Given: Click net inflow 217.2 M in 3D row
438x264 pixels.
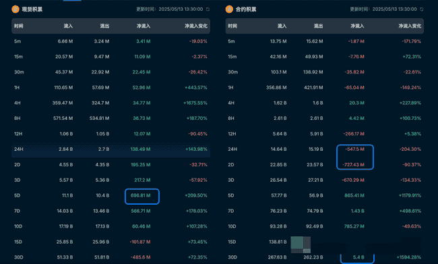Looking at the screenshot, I should point(142,180).
